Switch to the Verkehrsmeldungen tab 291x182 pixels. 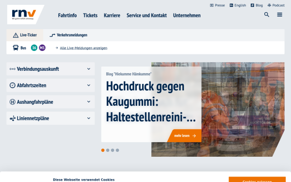68,35
